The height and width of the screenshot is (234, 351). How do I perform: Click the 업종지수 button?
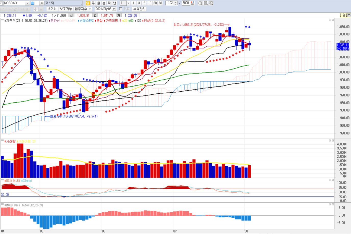(x=81, y=9)
